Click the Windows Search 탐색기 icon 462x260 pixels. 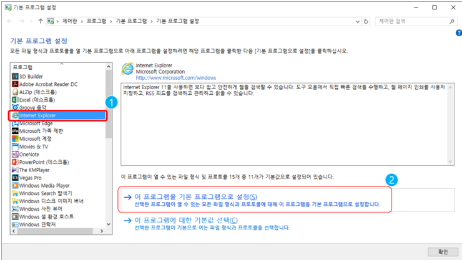[15, 193]
